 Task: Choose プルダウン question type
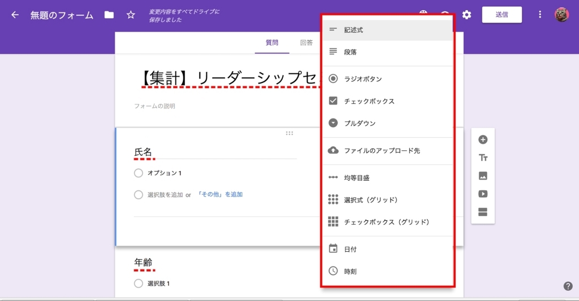(x=388, y=123)
